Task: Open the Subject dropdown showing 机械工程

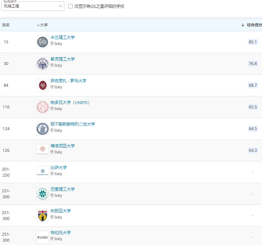Action: tap(33, 6)
